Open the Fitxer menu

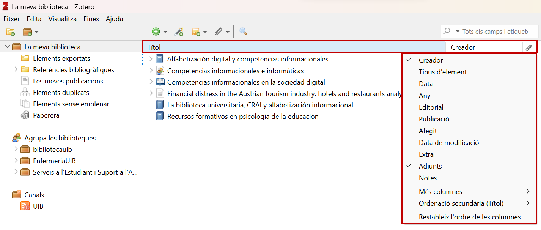[x=12, y=19]
